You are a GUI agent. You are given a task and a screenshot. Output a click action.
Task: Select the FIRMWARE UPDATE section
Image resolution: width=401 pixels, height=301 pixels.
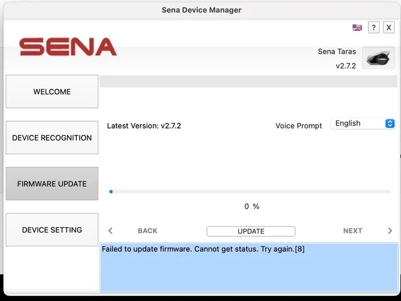52,184
